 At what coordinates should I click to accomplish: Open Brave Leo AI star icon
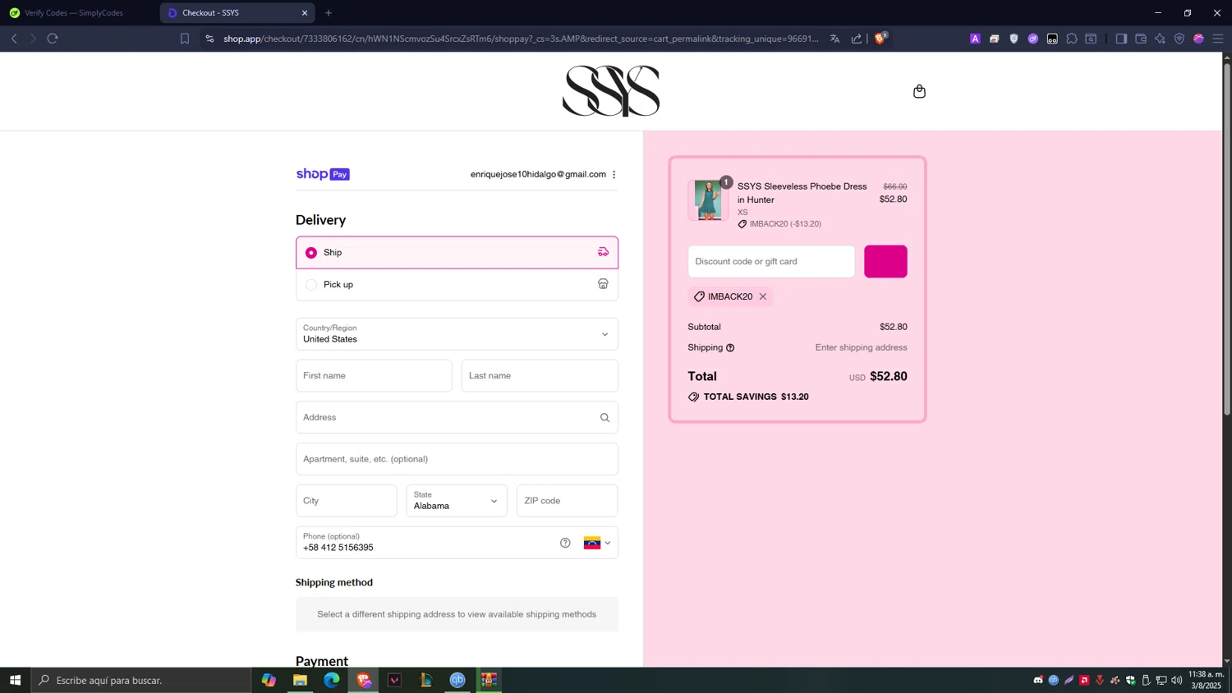coord(1160,39)
